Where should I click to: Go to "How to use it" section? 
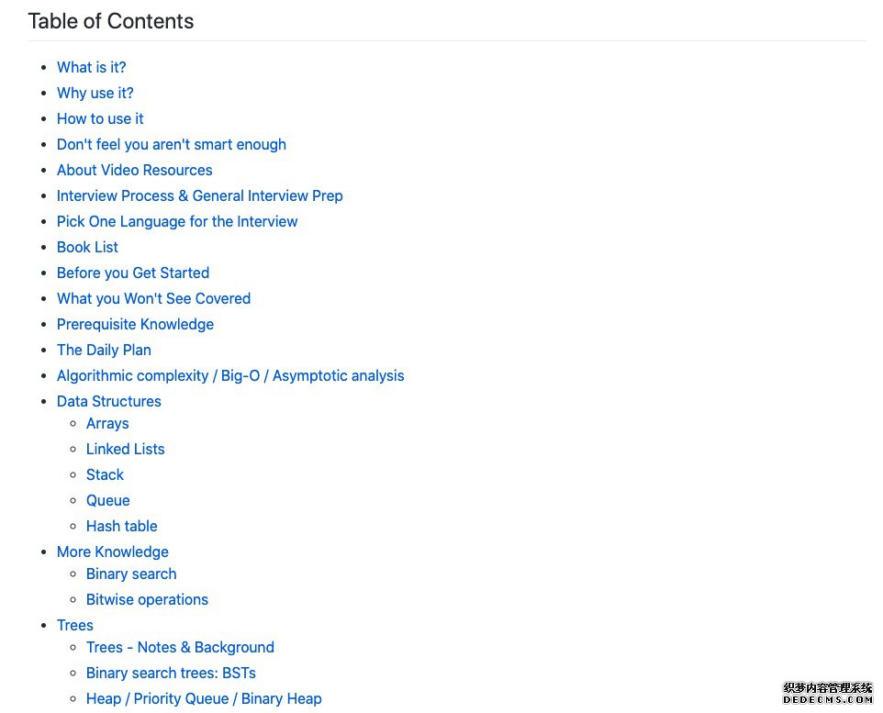tap(100, 119)
